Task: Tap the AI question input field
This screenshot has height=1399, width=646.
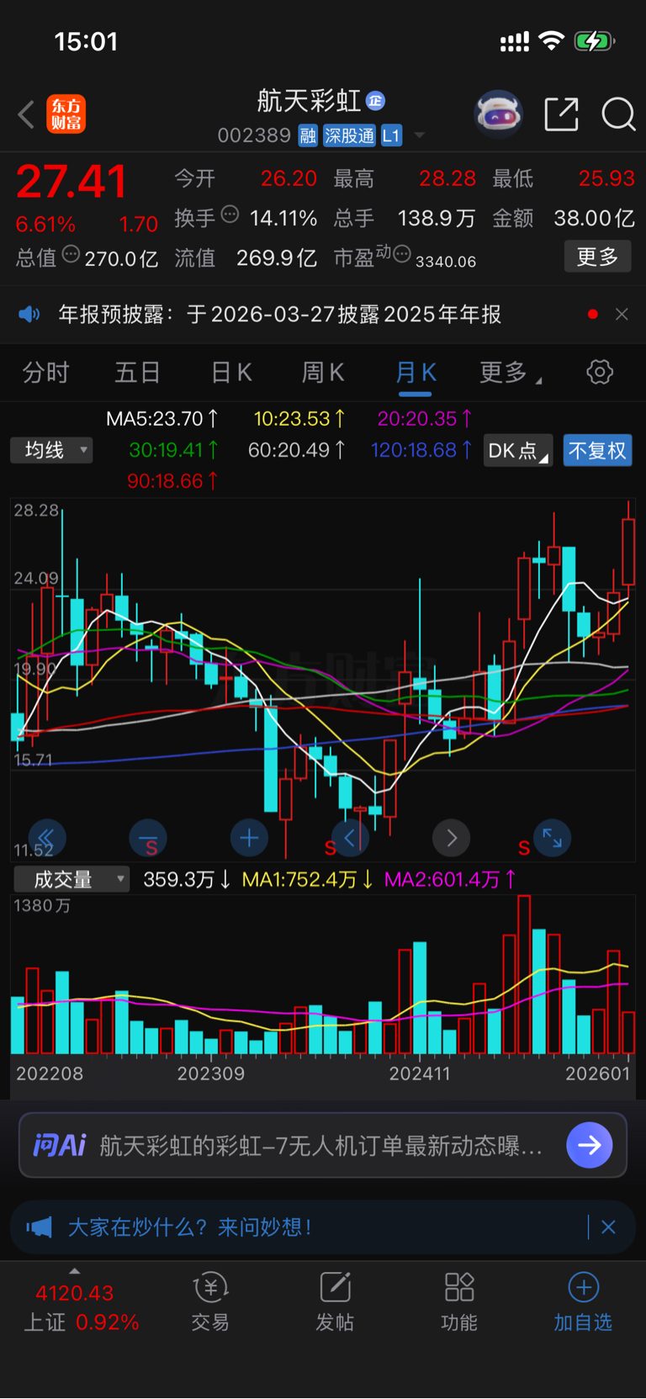Action: click(323, 1146)
